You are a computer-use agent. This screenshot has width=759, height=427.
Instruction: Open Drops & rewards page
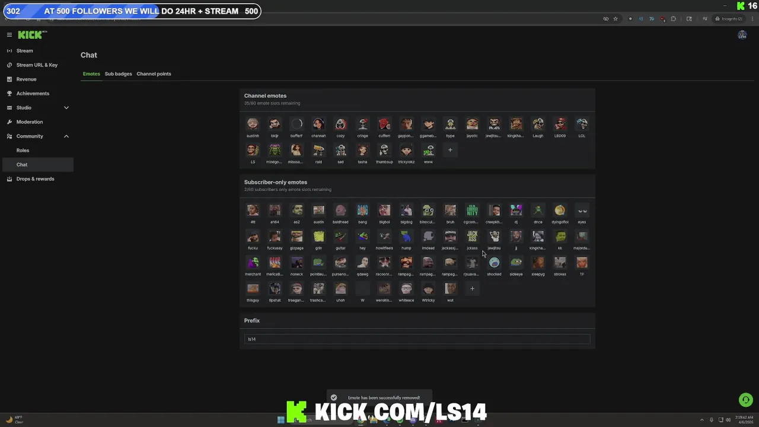[37, 179]
